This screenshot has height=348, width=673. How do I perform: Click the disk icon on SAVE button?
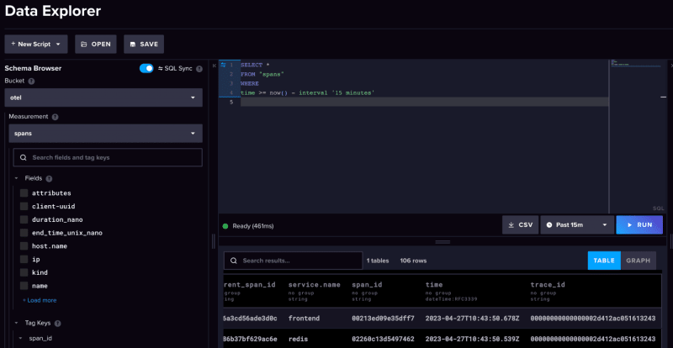[x=133, y=45]
